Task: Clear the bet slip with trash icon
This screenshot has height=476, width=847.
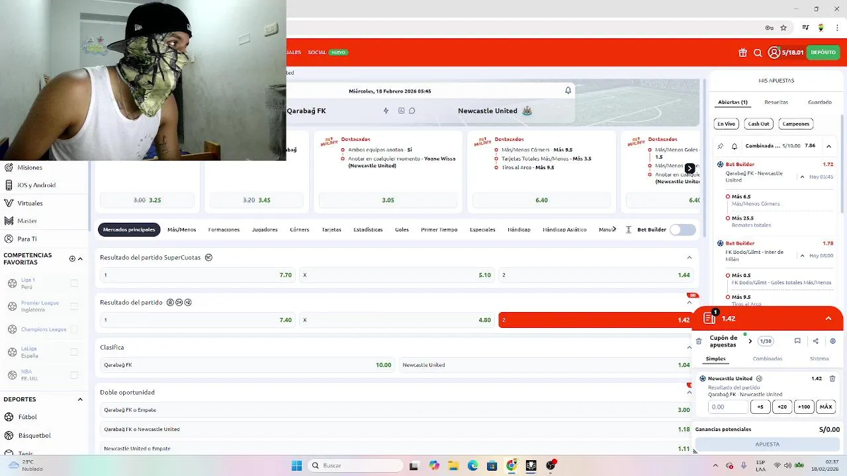Action: 699,341
